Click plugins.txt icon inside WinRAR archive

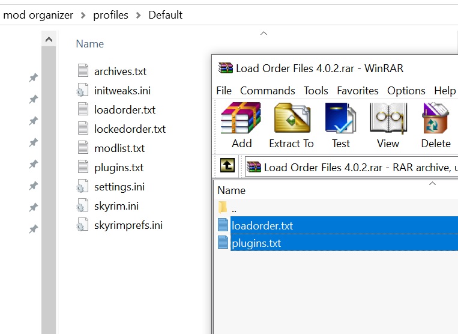(x=223, y=243)
